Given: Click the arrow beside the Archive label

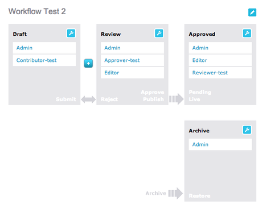Looking at the screenshot, I should point(175,194).
